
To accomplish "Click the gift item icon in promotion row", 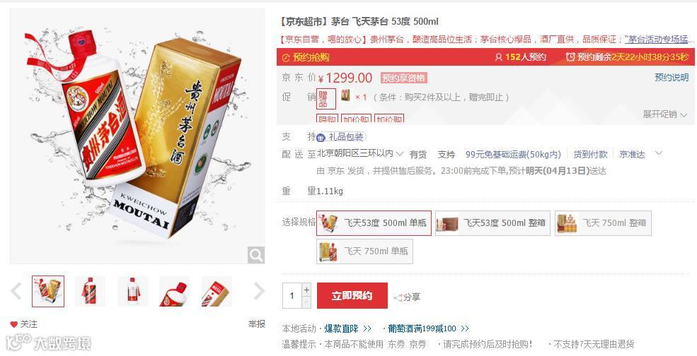I will [345, 95].
